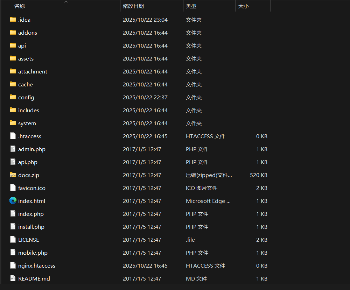Select the README.md file icon
The width and height of the screenshot is (350, 290).
(x=13, y=278)
